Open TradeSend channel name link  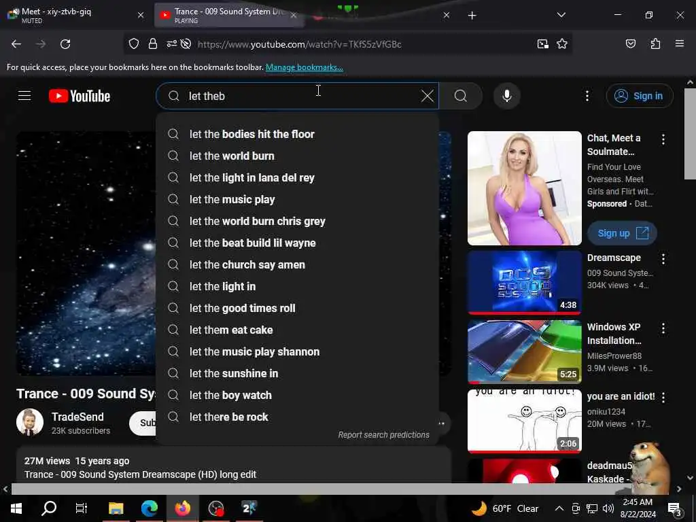pyautogui.click(x=77, y=417)
